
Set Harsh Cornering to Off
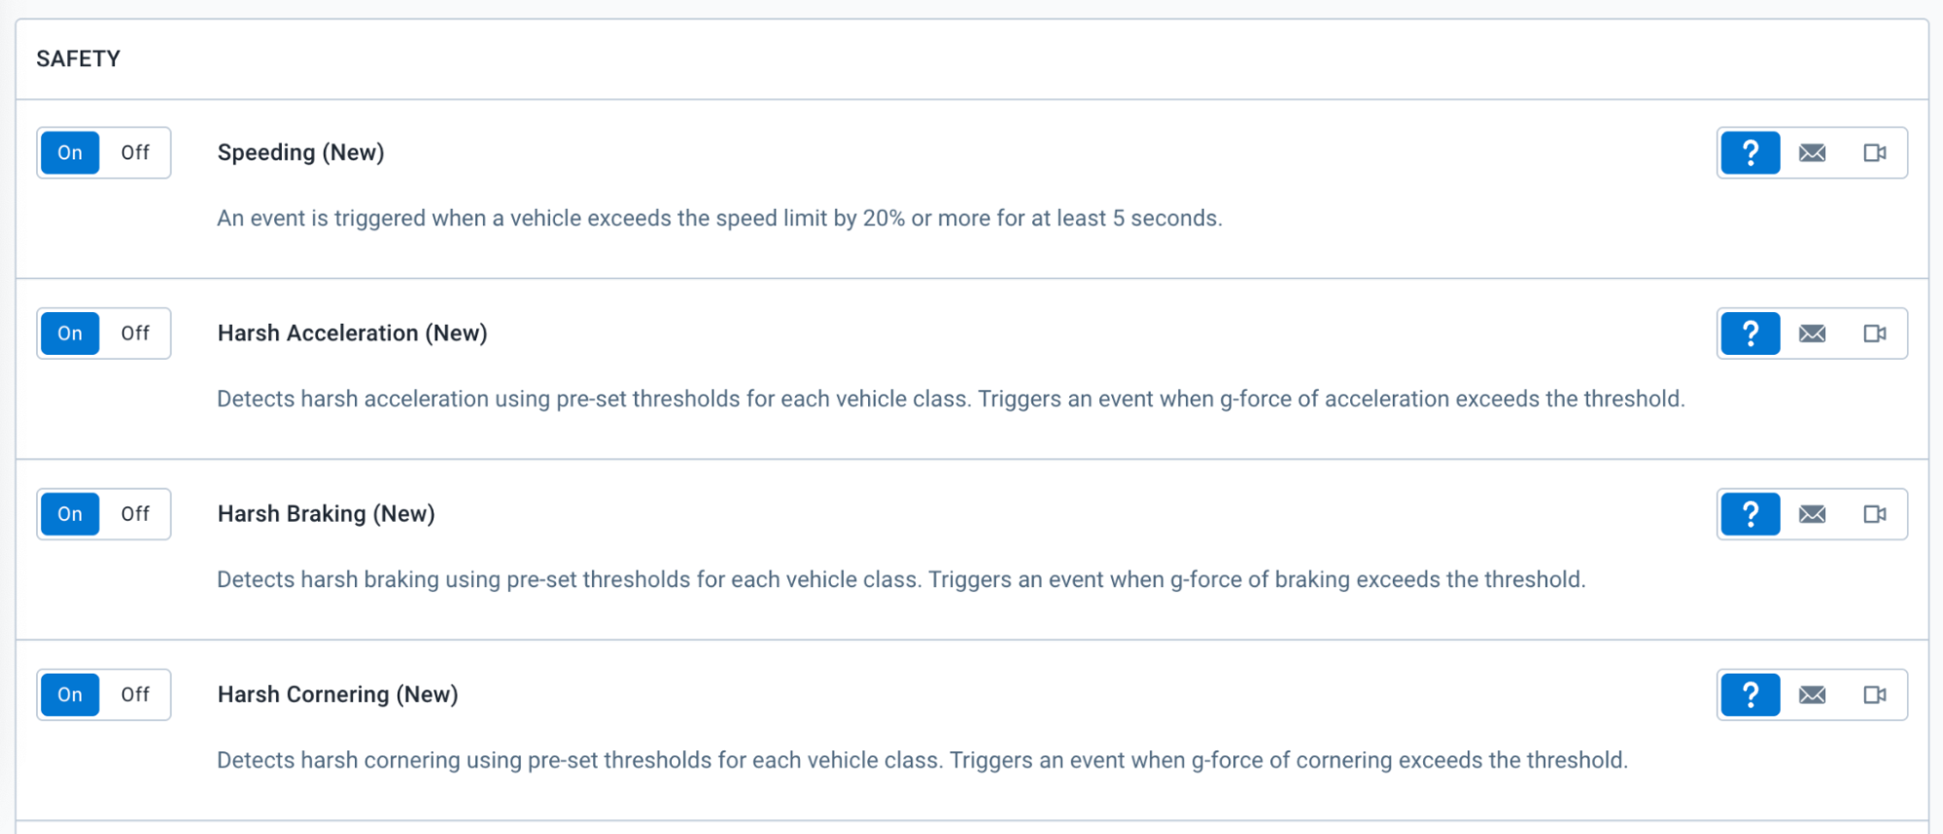[x=135, y=695]
